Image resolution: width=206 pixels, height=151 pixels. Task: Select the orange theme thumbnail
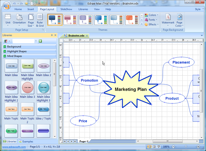tap(132, 20)
